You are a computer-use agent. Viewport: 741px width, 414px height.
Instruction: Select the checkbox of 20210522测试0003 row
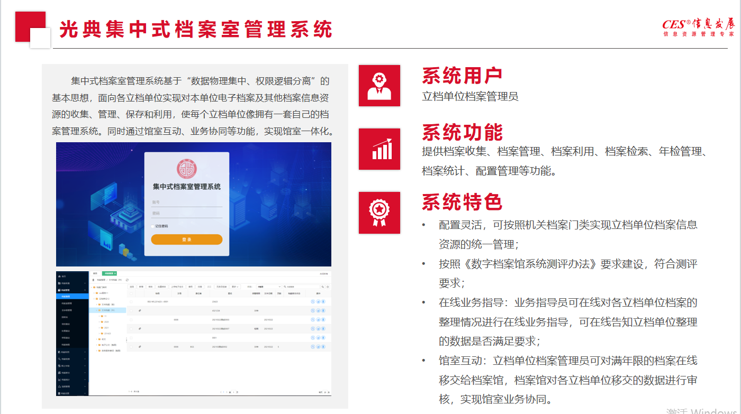click(131, 320)
